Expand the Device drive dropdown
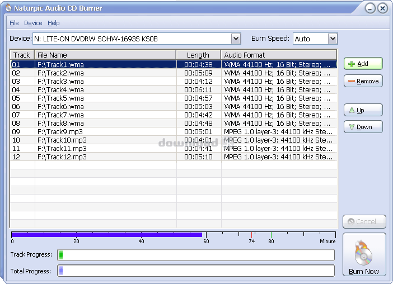This screenshot has height=284, width=393. 236,39
